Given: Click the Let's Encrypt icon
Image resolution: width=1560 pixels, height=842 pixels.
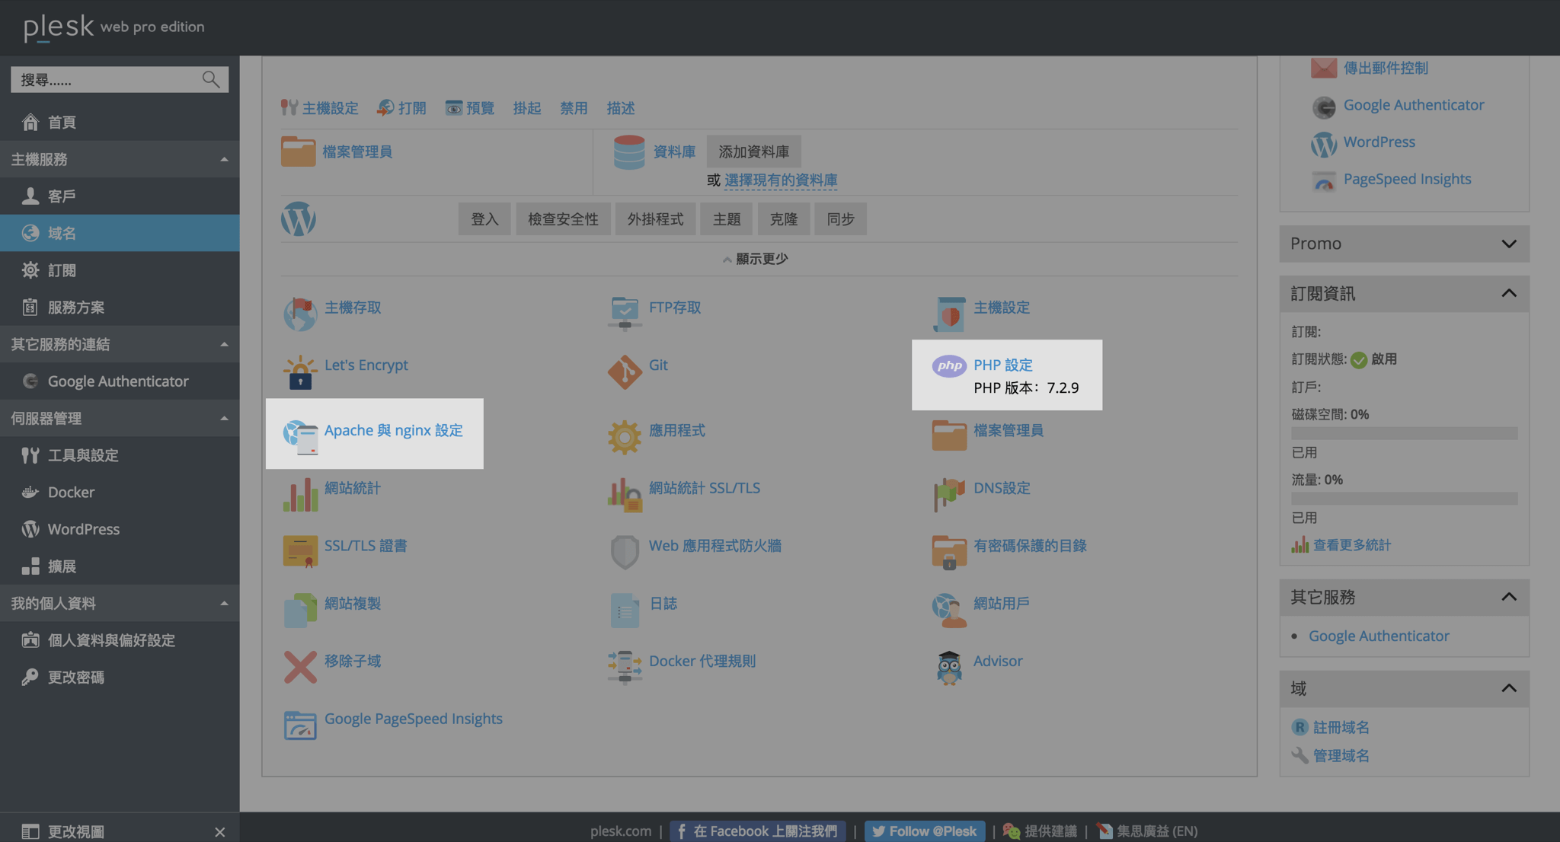Looking at the screenshot, I should click(x=300, y=372).
